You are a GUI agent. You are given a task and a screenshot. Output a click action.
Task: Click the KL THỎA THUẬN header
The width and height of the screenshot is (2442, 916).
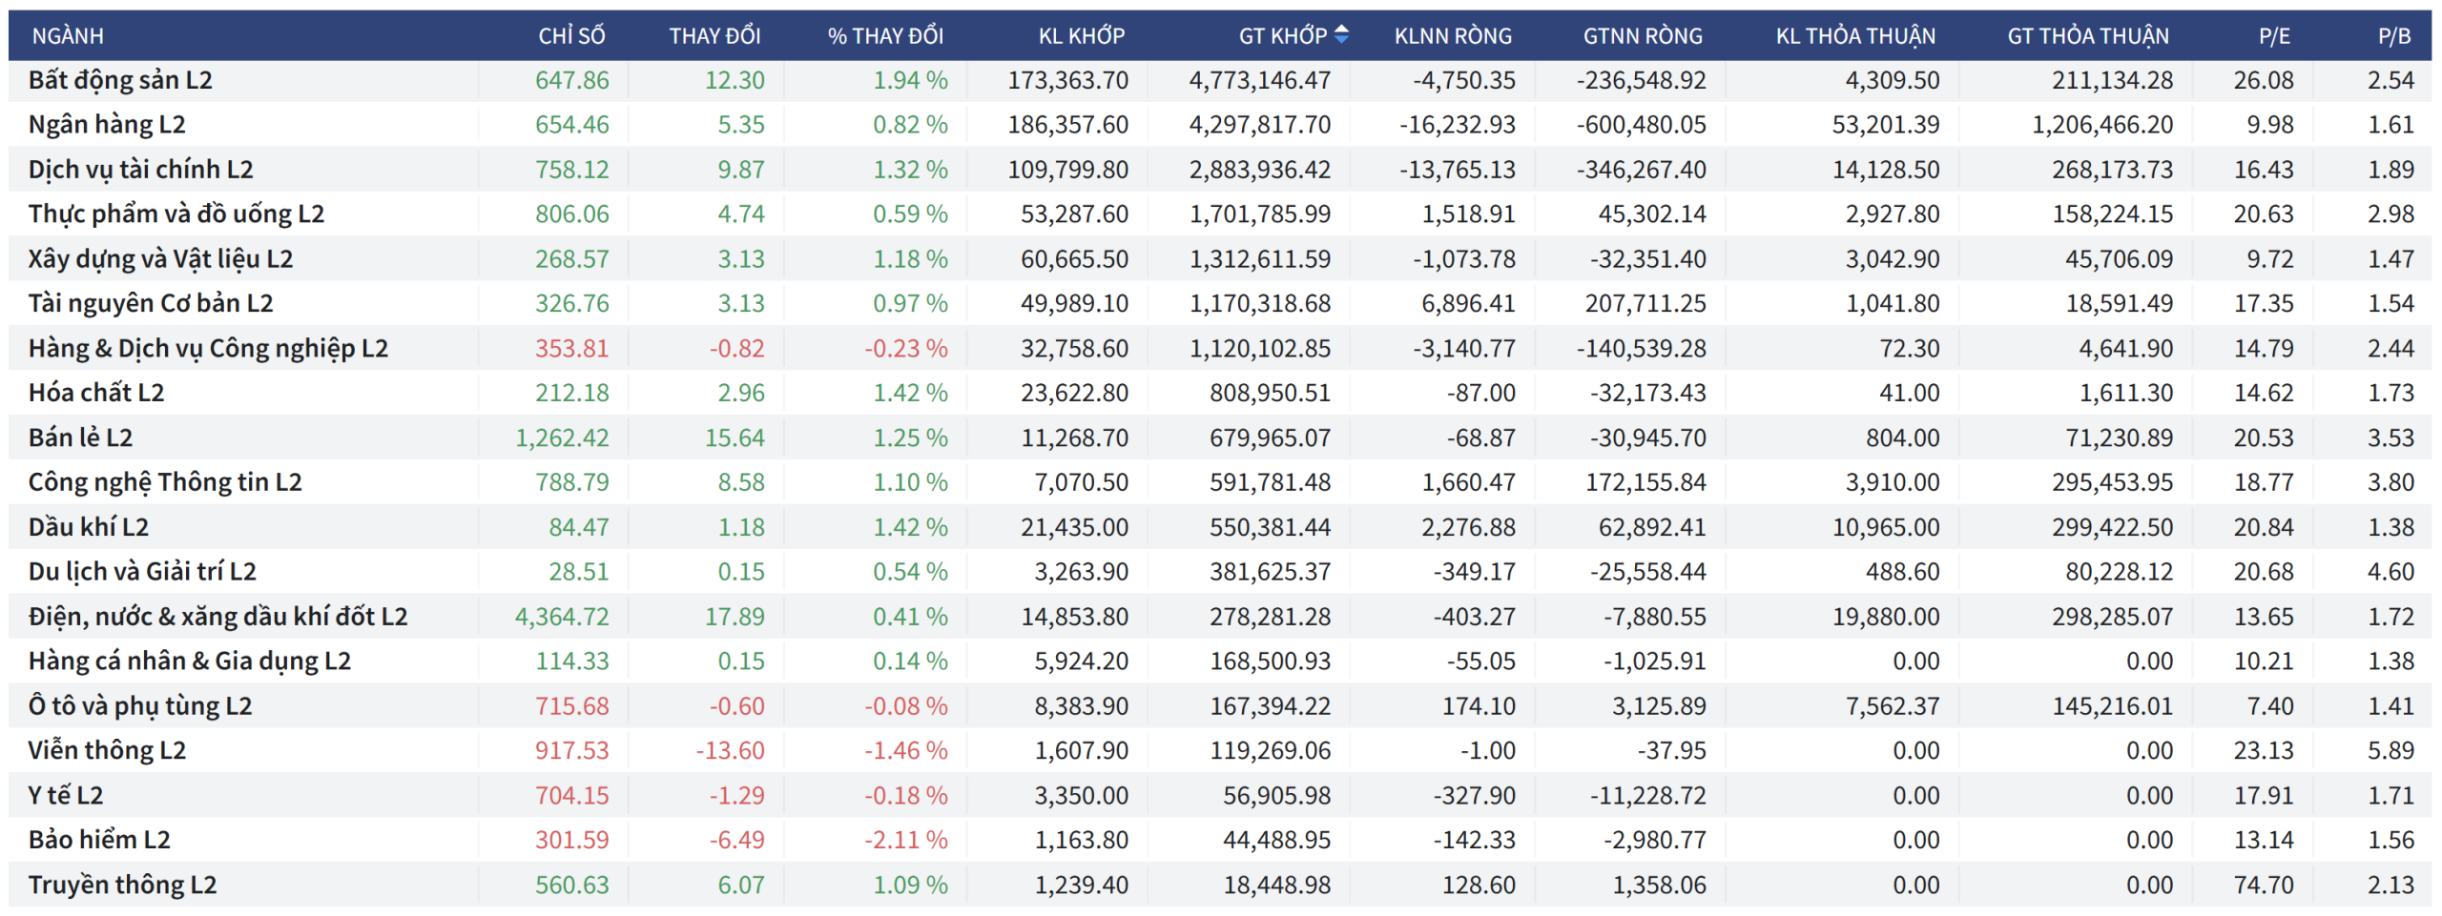(x=1854, y=36)
